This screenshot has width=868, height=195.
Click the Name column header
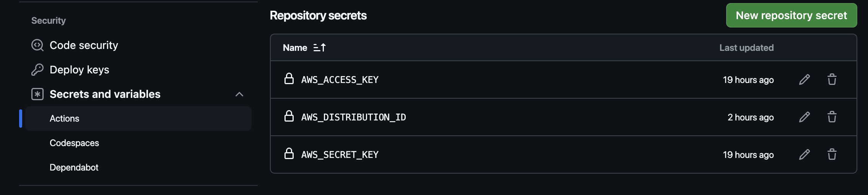point(295,47)
